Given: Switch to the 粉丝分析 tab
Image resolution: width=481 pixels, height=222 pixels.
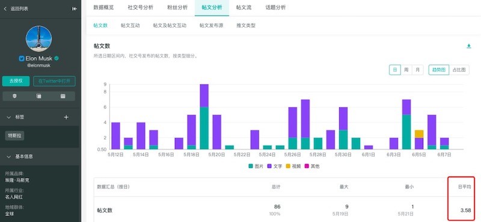Looking at the screenshot, I should pos(177,8).
